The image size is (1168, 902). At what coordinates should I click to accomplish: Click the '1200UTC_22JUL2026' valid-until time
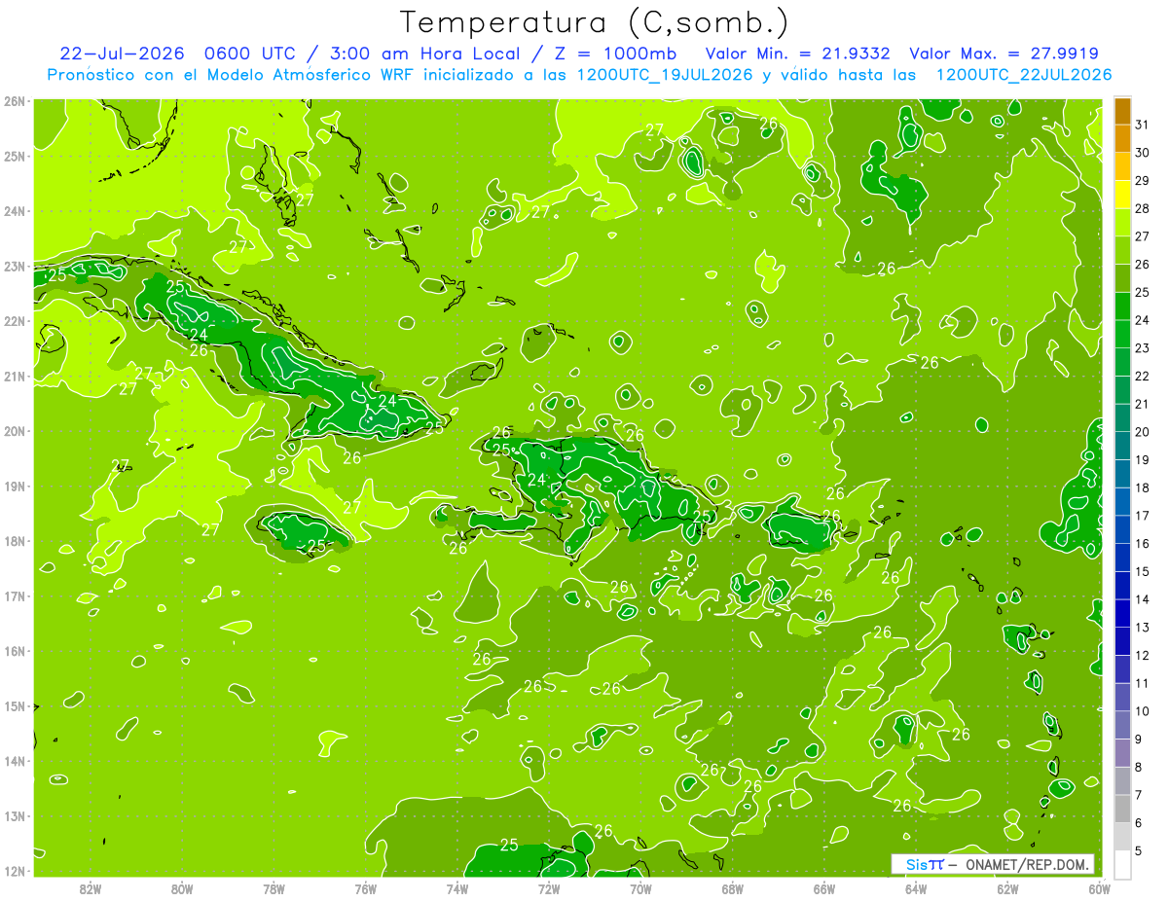click(1024, 75)
